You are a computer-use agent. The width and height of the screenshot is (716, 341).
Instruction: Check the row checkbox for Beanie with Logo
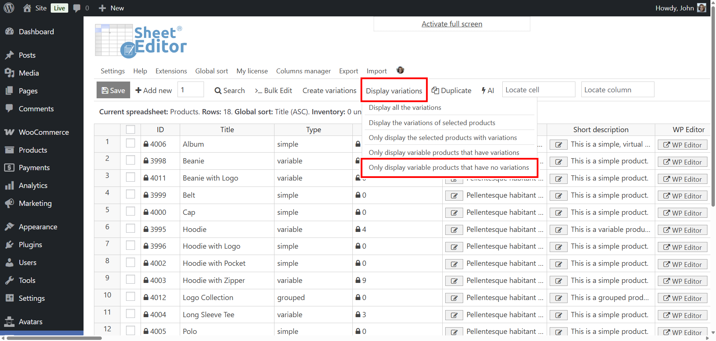(x=130, y=177)
